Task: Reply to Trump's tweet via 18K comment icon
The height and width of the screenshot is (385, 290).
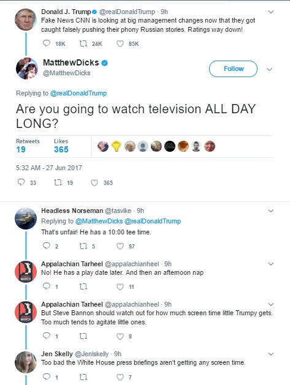Action: tap(47, 43)
